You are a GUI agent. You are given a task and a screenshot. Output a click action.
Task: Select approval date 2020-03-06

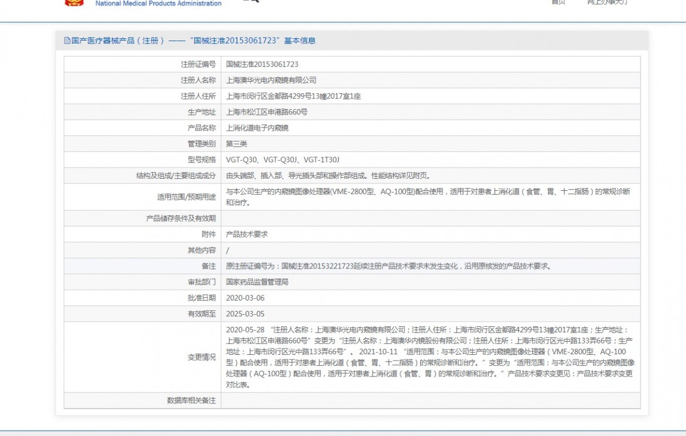(x=245, y=298)
